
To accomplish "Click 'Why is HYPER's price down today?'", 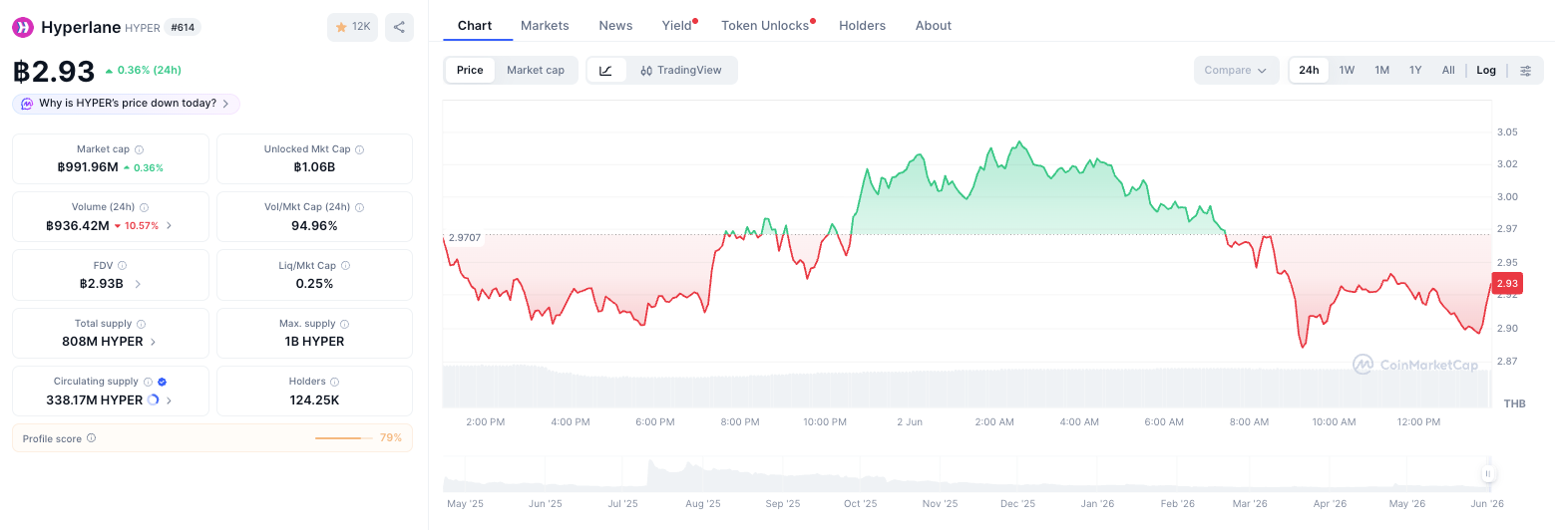I will (126, 104).
